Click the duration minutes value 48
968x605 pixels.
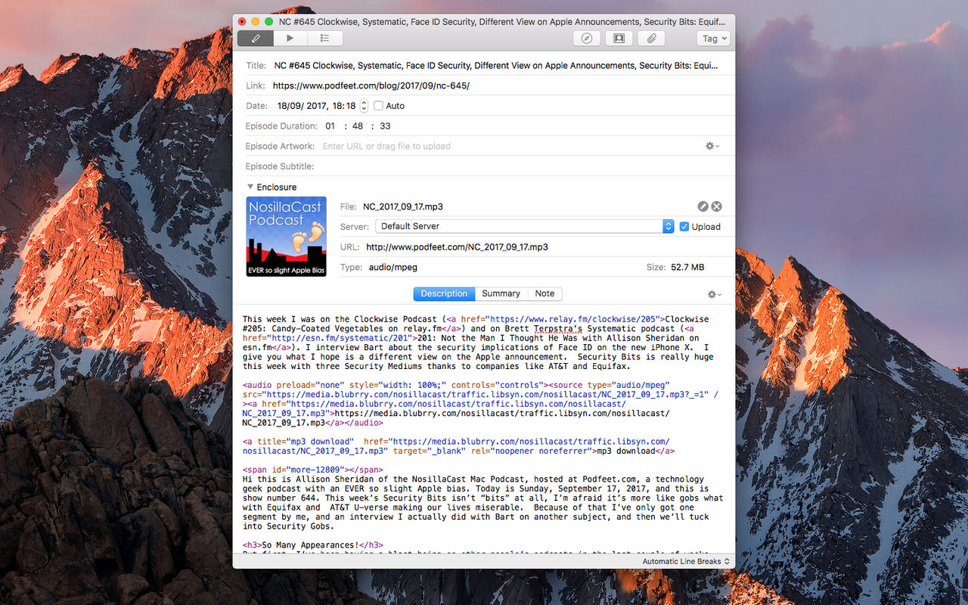pos(358,126)
